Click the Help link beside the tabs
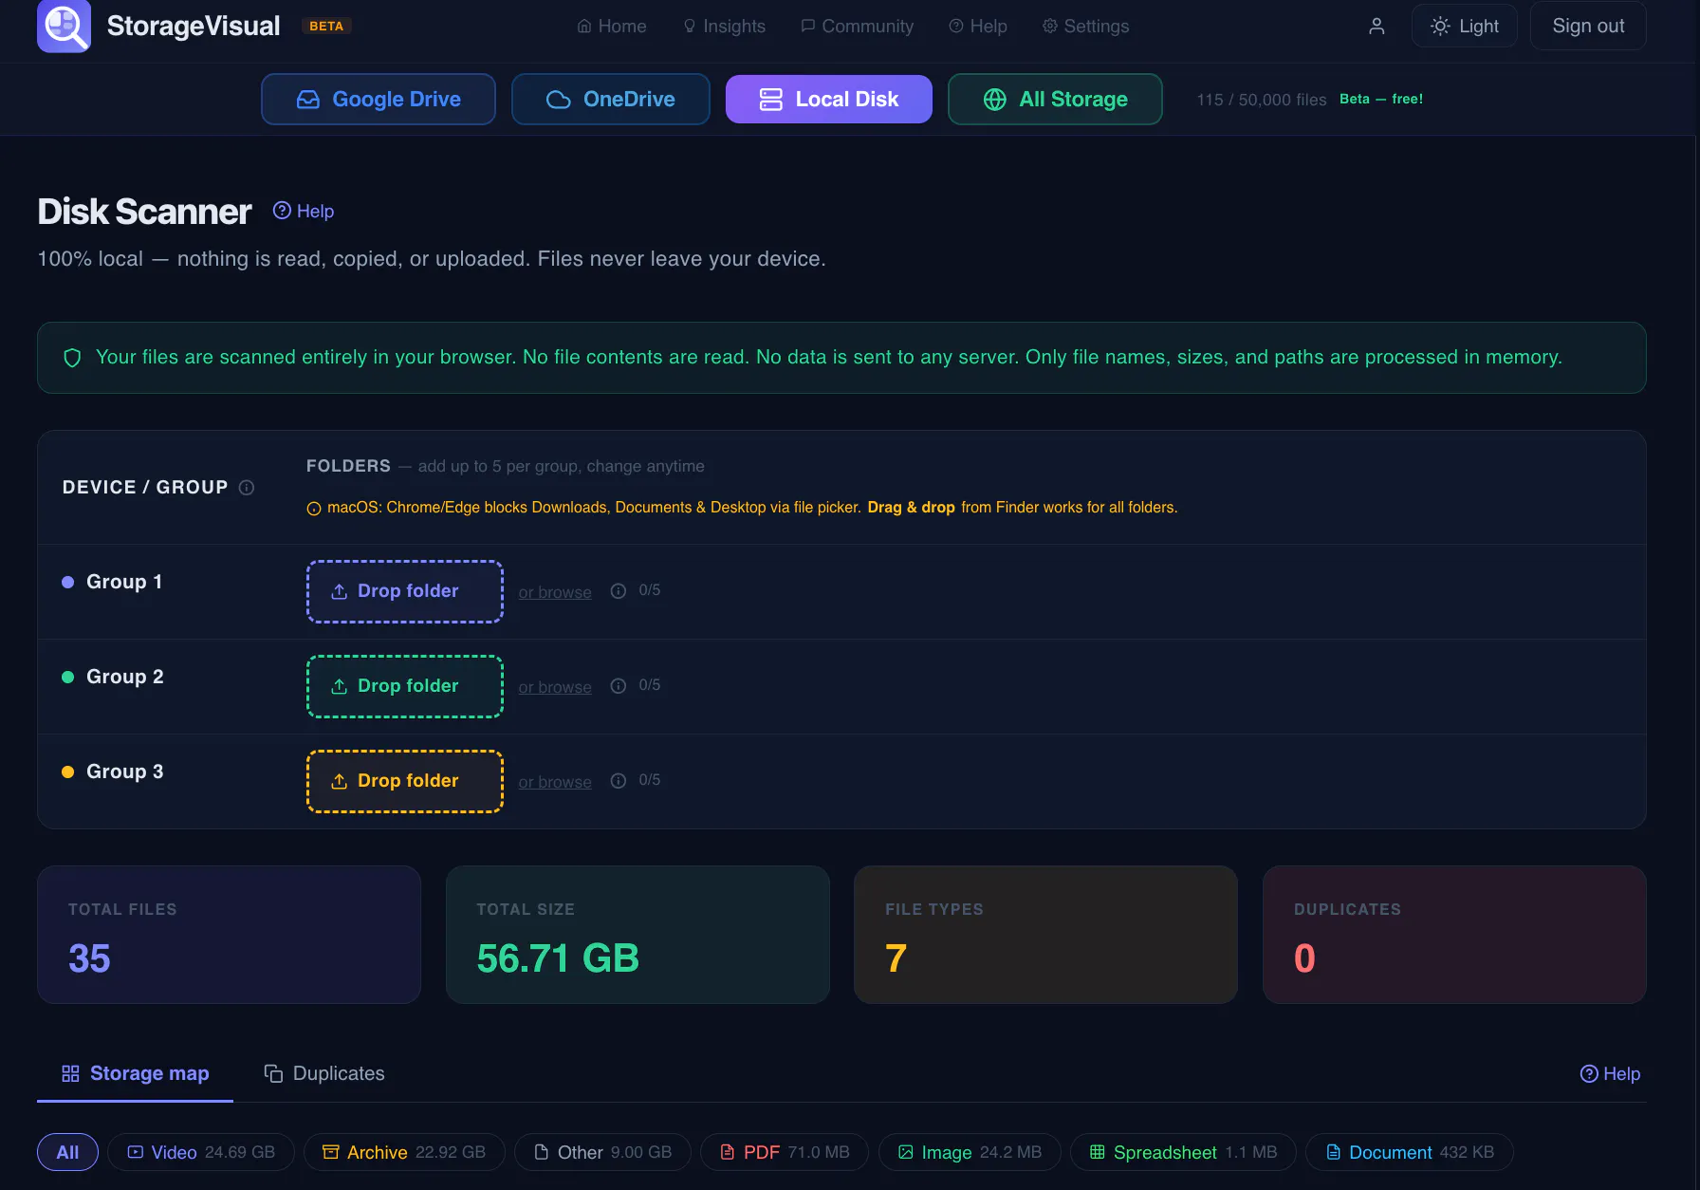This screenshot has width=1700, height=1190. pos(1610,1073)
